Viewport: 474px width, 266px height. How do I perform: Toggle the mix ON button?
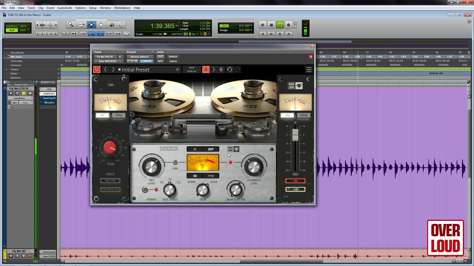(295, 181)
